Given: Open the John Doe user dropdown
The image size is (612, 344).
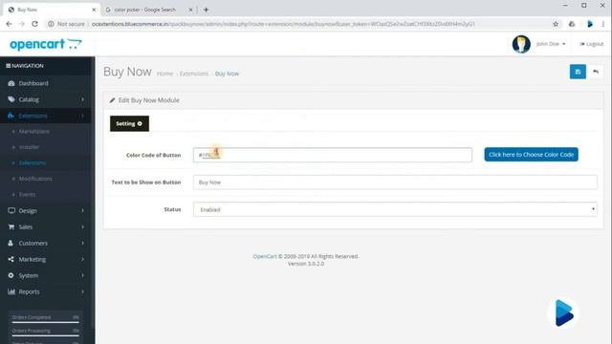Looking at the screenshot, I should (x=551, y=44).
